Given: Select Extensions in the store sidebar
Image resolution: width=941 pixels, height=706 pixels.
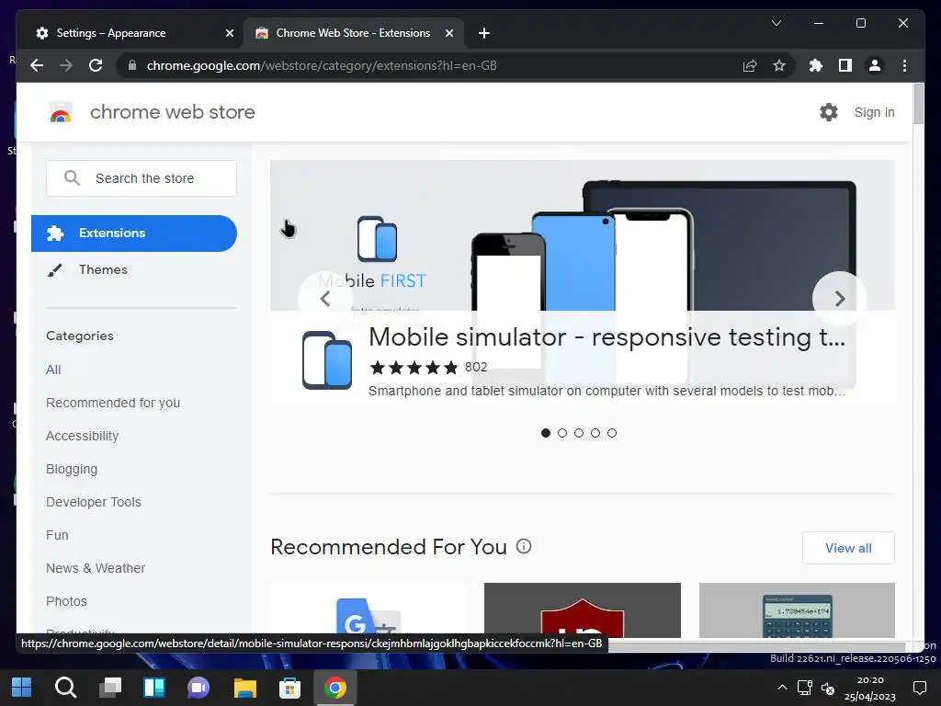Looking at the screenshot, I should (134, 233).
